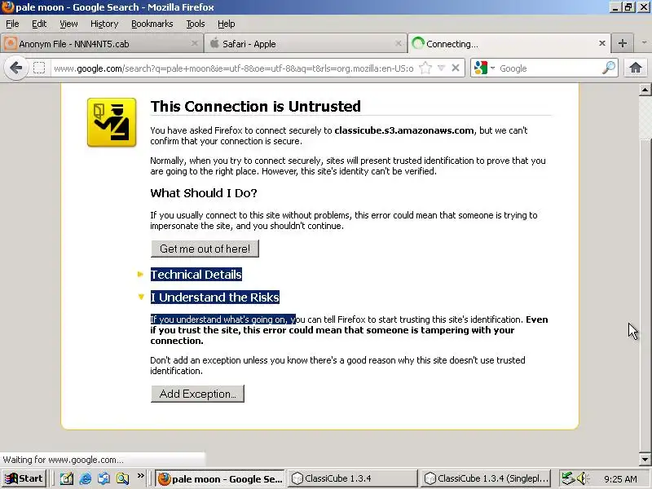Open the Google search engine selector

pyautogui.click(x=484, y=68)
